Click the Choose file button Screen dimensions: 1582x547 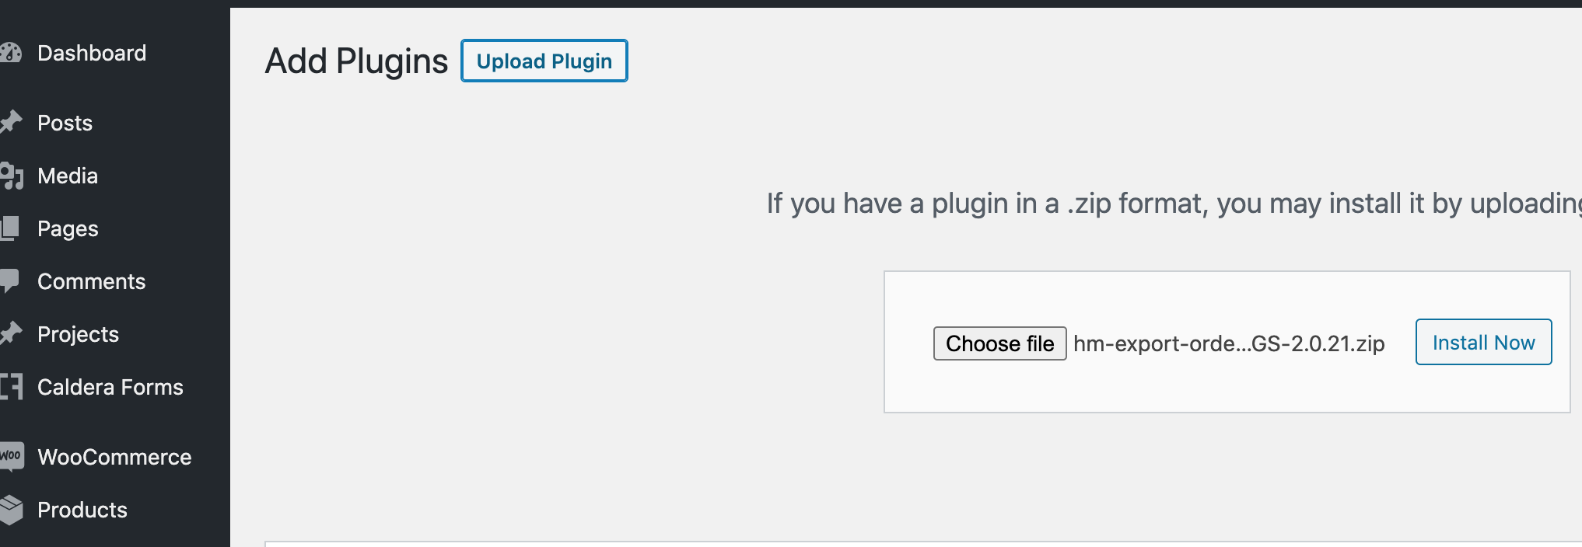(x=999, y=343)
